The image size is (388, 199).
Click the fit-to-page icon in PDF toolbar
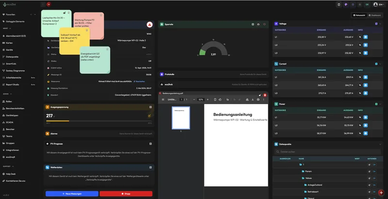coord(215,99)
